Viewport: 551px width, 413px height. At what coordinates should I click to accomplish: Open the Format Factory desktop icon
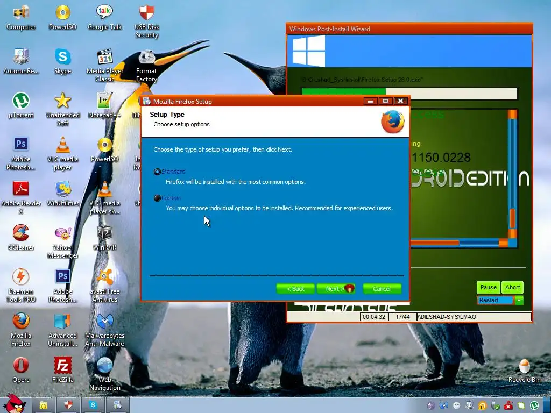[x=146, y=65]
